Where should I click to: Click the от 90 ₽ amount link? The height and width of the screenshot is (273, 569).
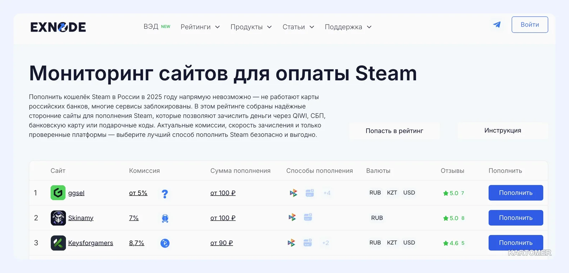(x=221, y=243)
